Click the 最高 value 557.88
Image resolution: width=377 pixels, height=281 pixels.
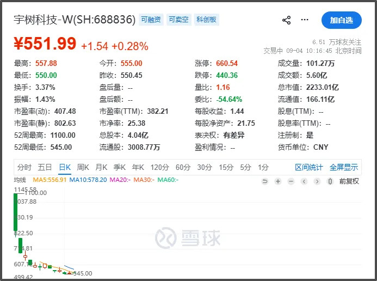46,63
